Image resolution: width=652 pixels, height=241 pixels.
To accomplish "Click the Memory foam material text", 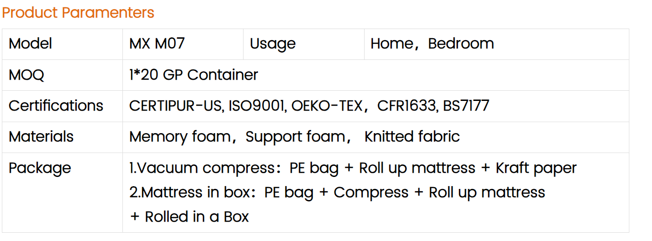I will click(180, 137).
